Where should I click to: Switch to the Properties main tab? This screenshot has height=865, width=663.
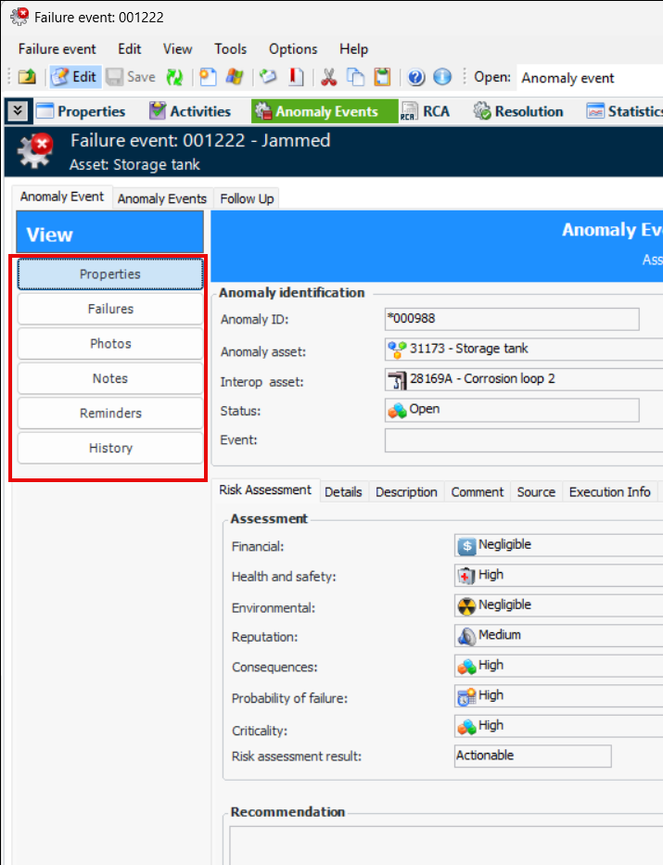[81, 111]
